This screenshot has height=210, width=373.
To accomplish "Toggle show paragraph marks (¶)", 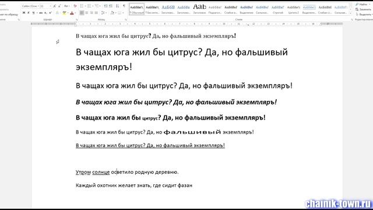I will pos(124,6).
